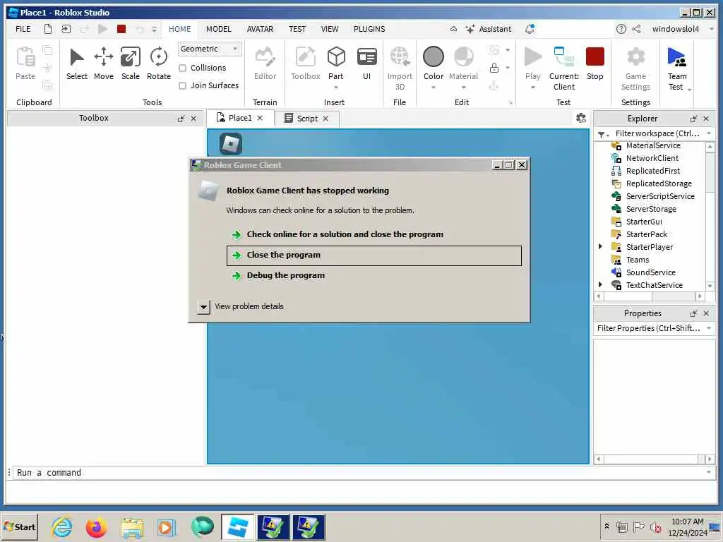Click Import 3D in the File group
The width and height of the screenshot is (723, 542).
click(400, 68)
